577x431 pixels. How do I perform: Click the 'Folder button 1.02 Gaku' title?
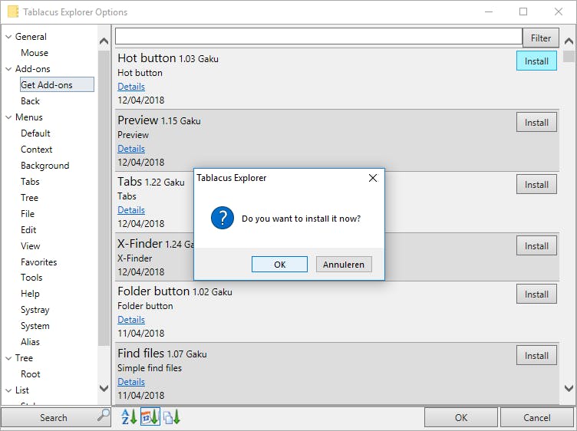tap(175, 291)
